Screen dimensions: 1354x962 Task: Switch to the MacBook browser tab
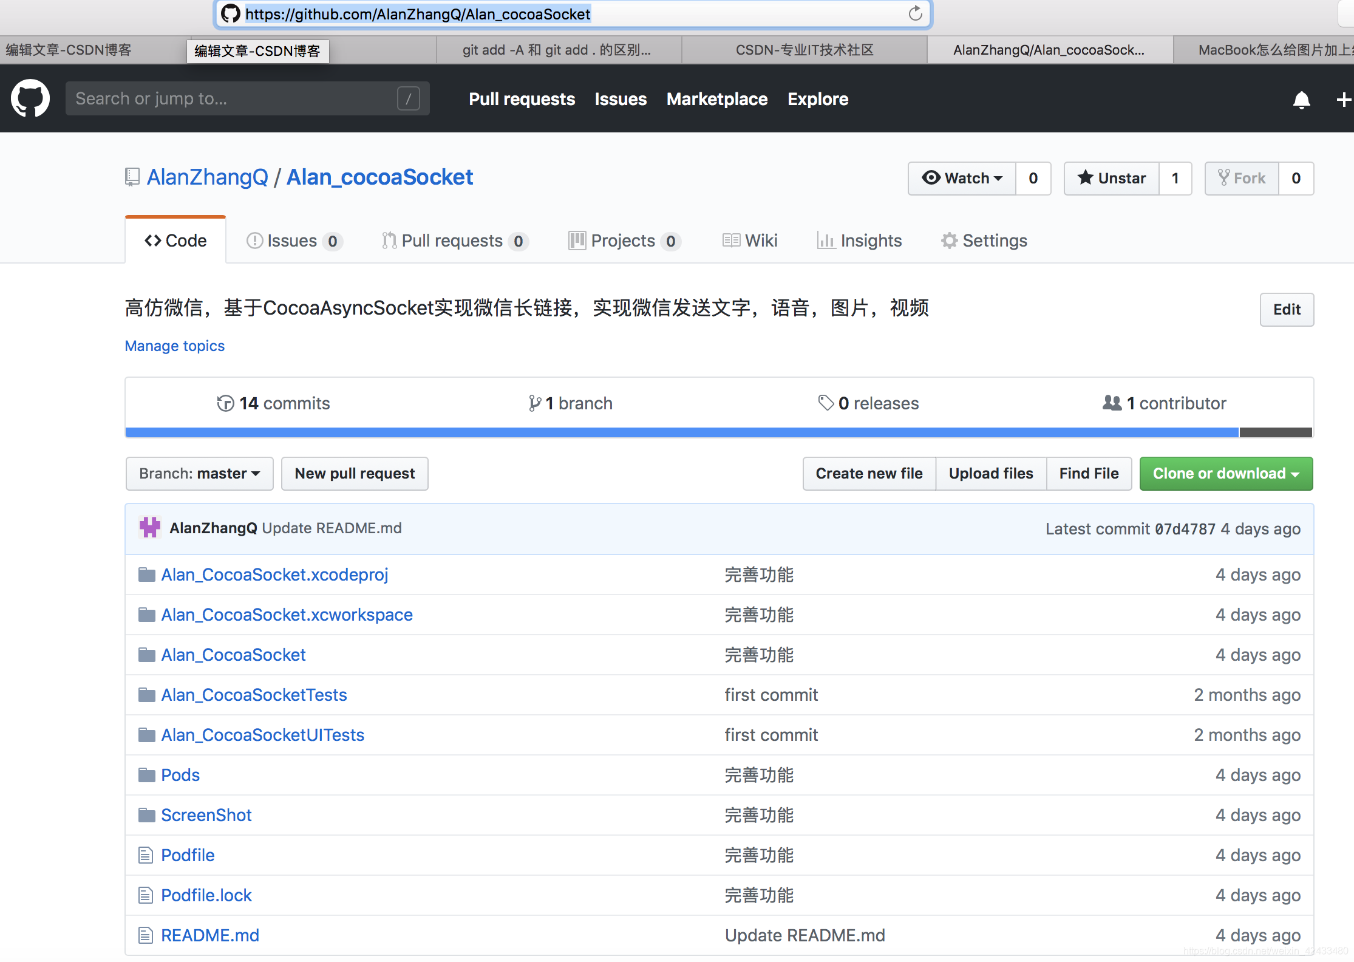pos(1264,50)
